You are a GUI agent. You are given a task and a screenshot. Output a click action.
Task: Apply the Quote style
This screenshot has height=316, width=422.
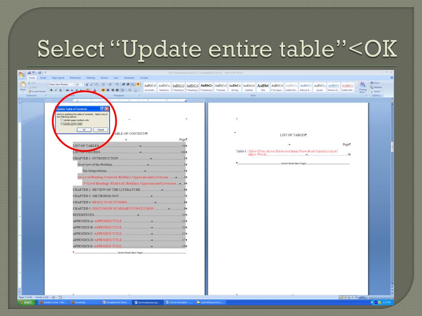coord(319,87)
